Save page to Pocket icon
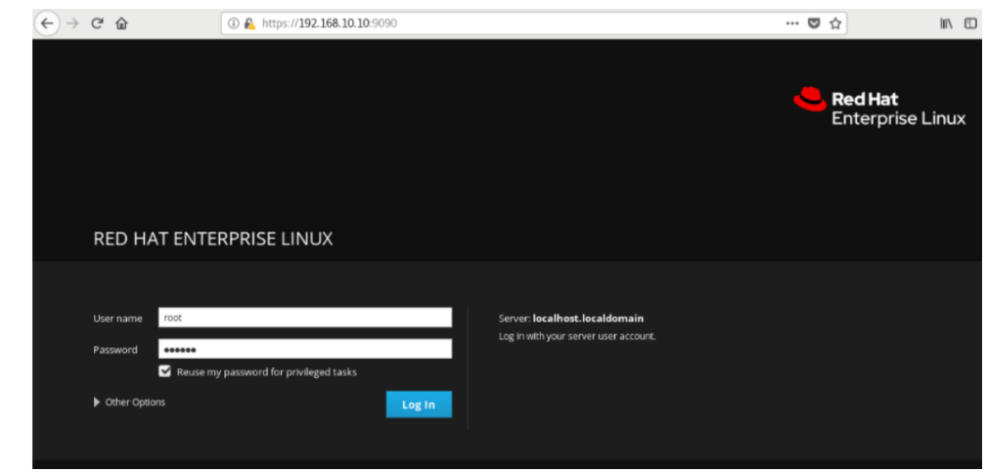987x473 pixels. [814, 23]
